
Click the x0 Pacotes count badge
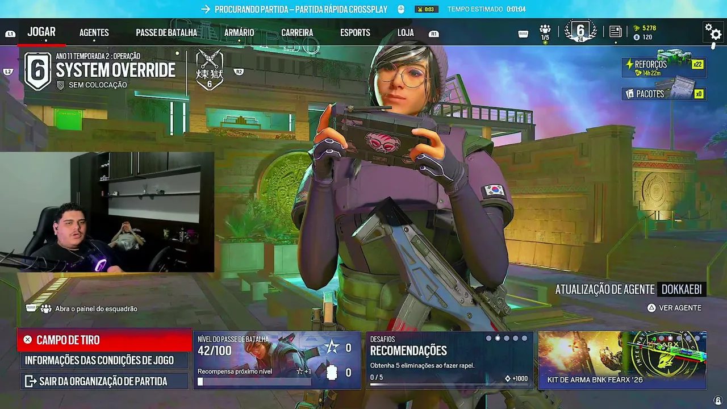[698, 94]
